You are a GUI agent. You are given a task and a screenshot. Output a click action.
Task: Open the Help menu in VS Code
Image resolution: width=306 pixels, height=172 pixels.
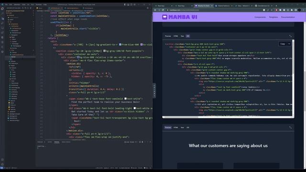click(45, 4)
